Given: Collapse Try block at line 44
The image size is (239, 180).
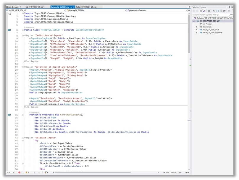Looking at the screenshot, I should 23,141.
